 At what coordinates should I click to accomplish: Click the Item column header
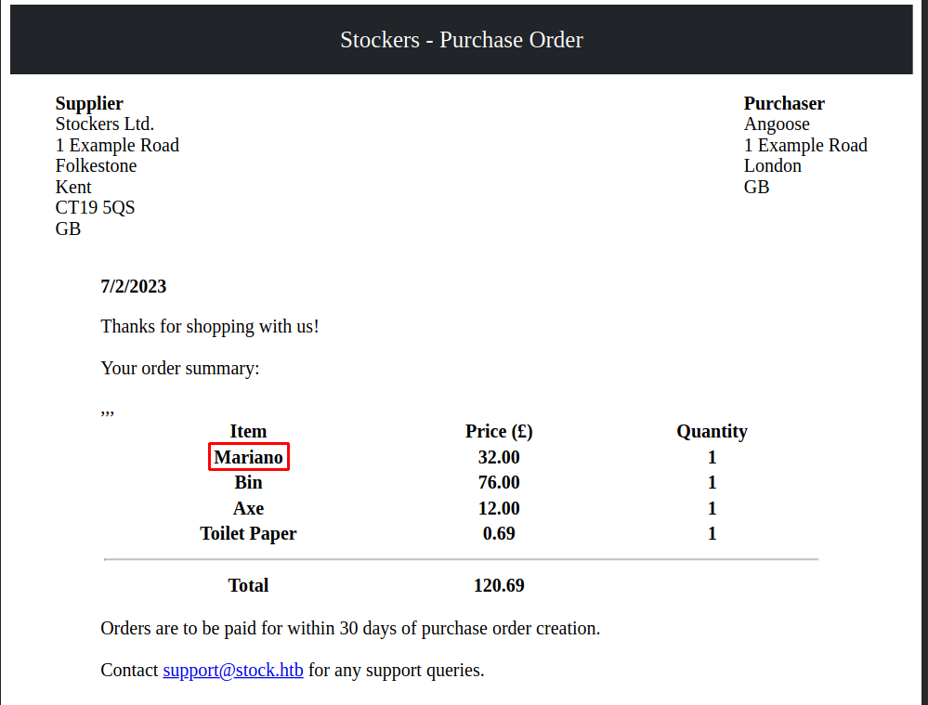tap(249, 431)
